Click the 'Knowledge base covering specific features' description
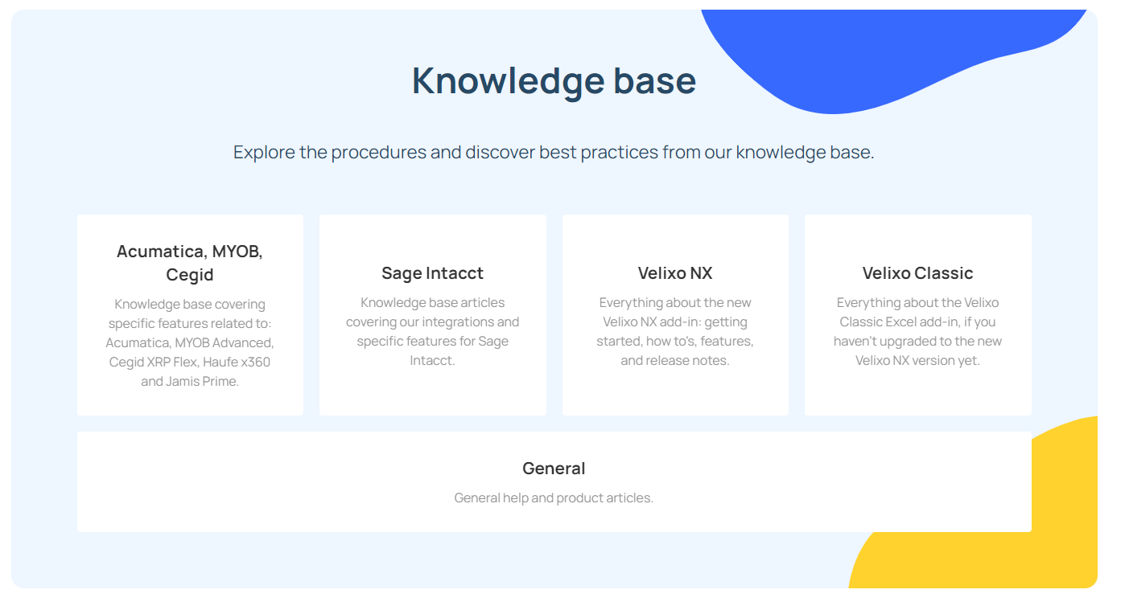Screen dimensions: 1125x606 pyautogui.click(x=190, y=343)
